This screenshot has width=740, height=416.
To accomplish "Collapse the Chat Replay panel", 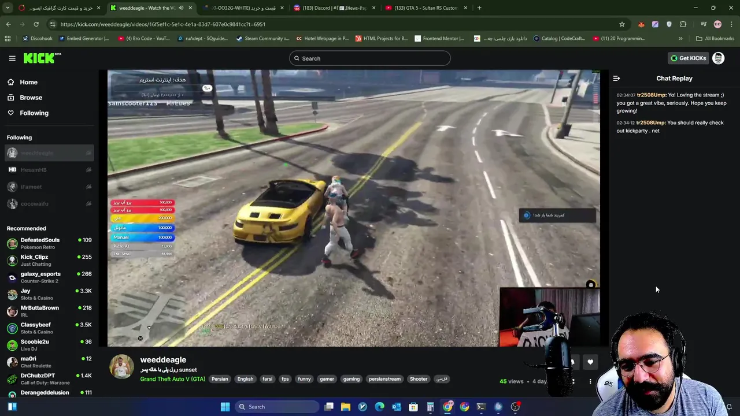I will [616, 79].
